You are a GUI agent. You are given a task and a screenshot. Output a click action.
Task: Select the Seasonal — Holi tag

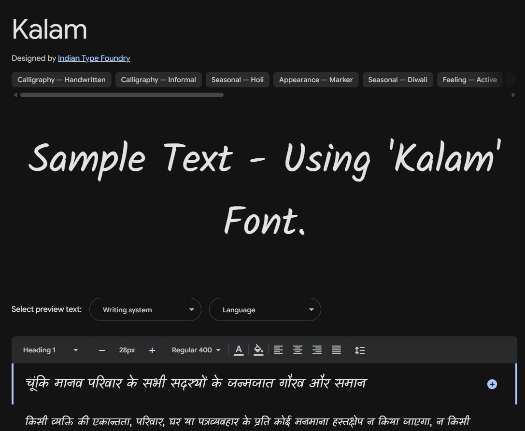238,80
